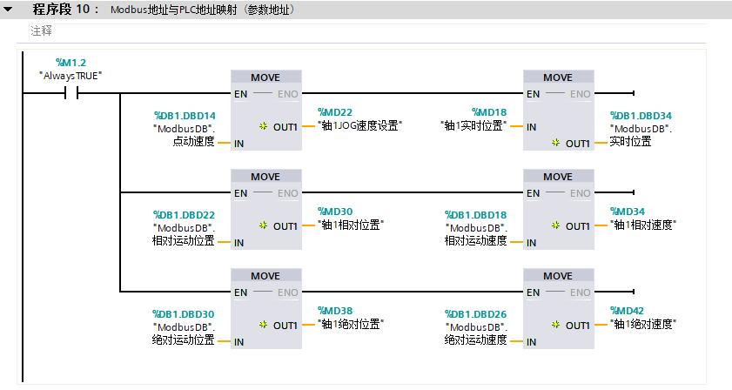Click the OUT1 star icon feeding 轴1绝对速度

pos(555,326)
